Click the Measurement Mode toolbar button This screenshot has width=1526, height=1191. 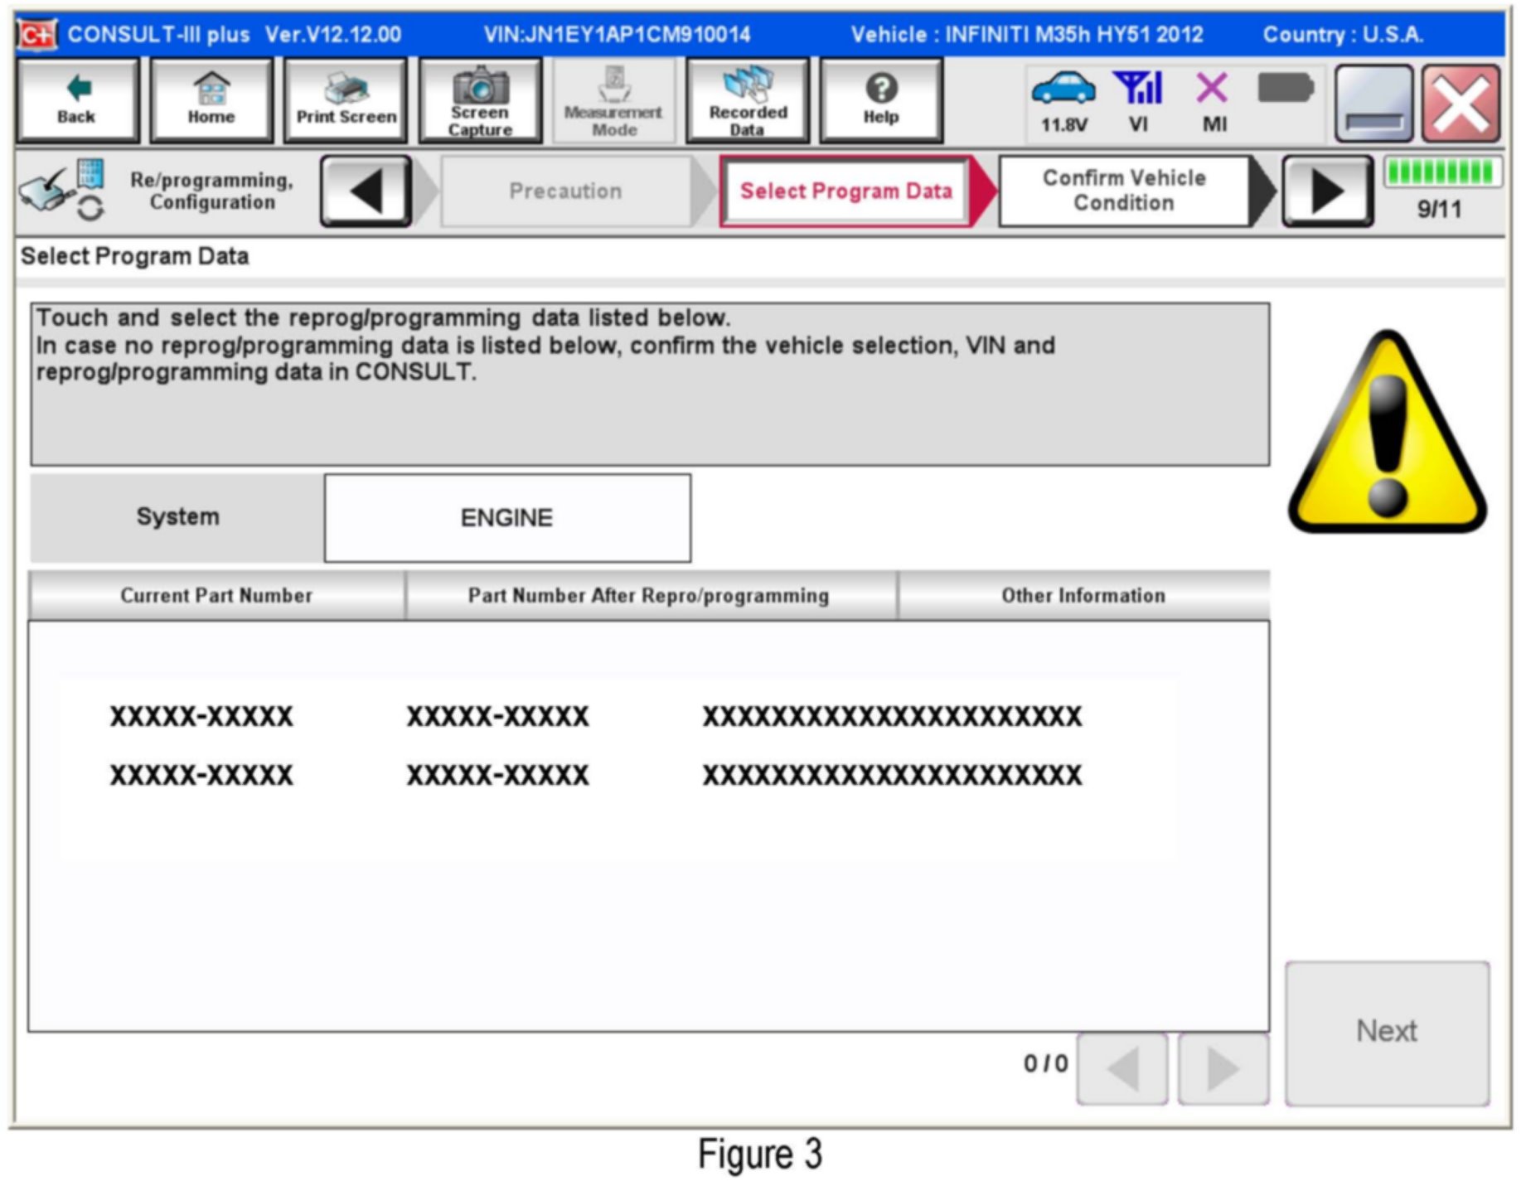614,101
